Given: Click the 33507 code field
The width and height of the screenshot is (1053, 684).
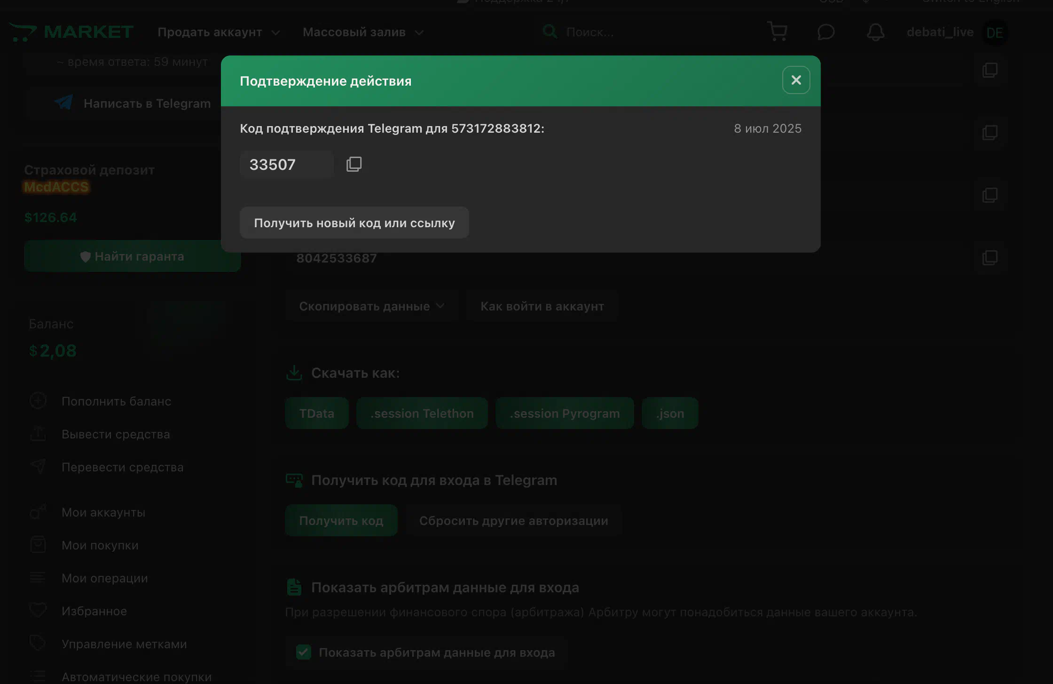Looking at the screenshot, I should pyautogui.click(x=287, y=164).
